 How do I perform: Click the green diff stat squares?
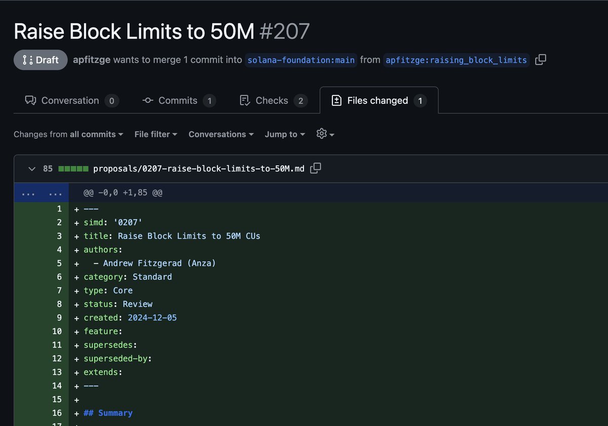[x=73, y=168]
